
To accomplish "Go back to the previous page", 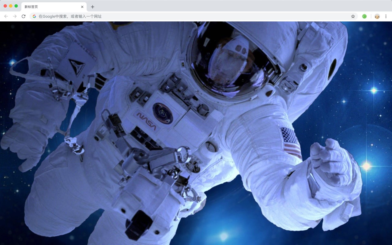I will click(x=6, y=16).
